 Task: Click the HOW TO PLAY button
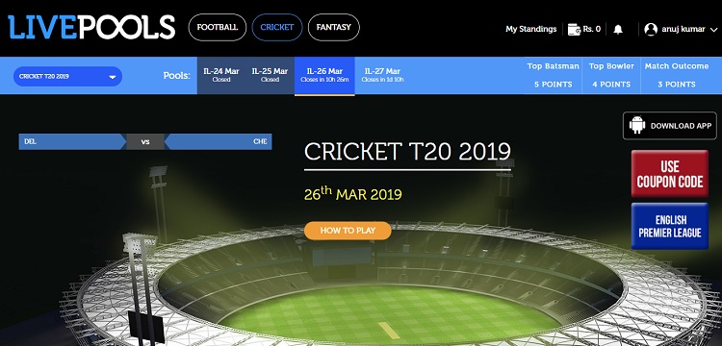(348, 231)
